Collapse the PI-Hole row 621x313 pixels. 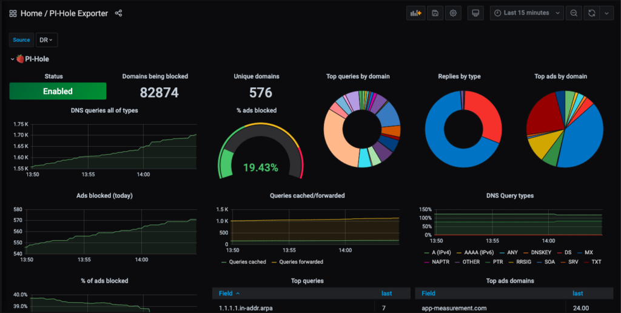pyautogui.click(x=12, y=59)
